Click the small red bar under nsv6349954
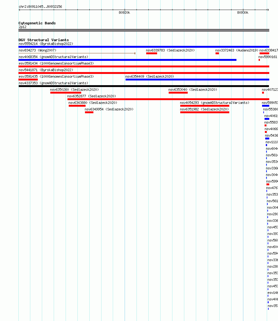This screenshot has width=278, height=321. 89,112
